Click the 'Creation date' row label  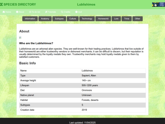(x=27, y=110)
